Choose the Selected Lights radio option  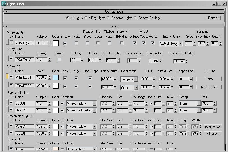[108, 18]
